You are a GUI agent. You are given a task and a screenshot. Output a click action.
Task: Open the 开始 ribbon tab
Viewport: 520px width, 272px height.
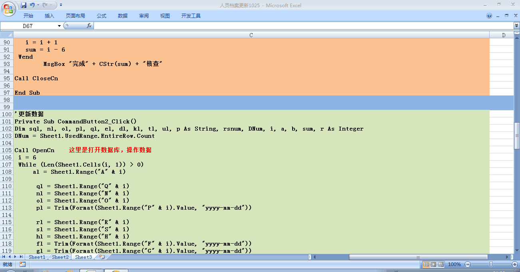28,16
